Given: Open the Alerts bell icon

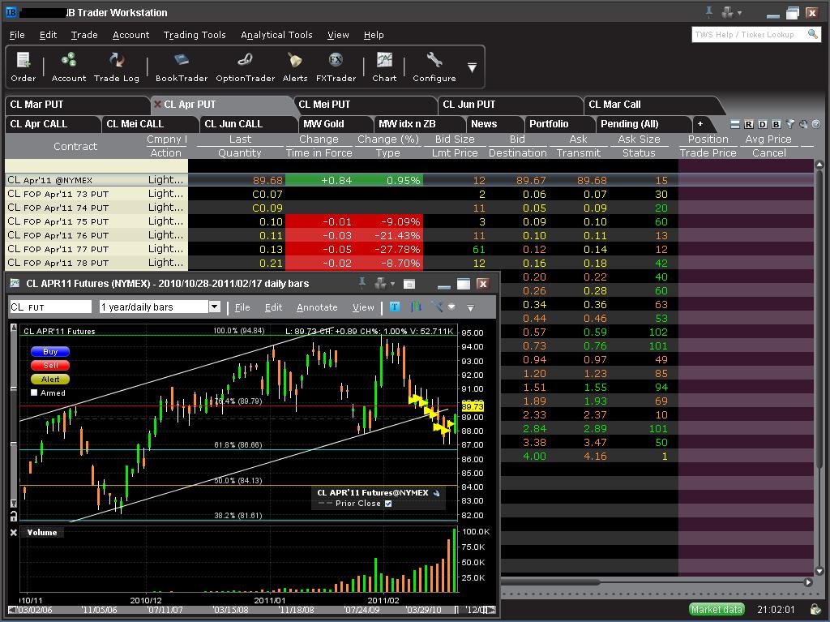Looking at the screenshot, I should (295, 66).
